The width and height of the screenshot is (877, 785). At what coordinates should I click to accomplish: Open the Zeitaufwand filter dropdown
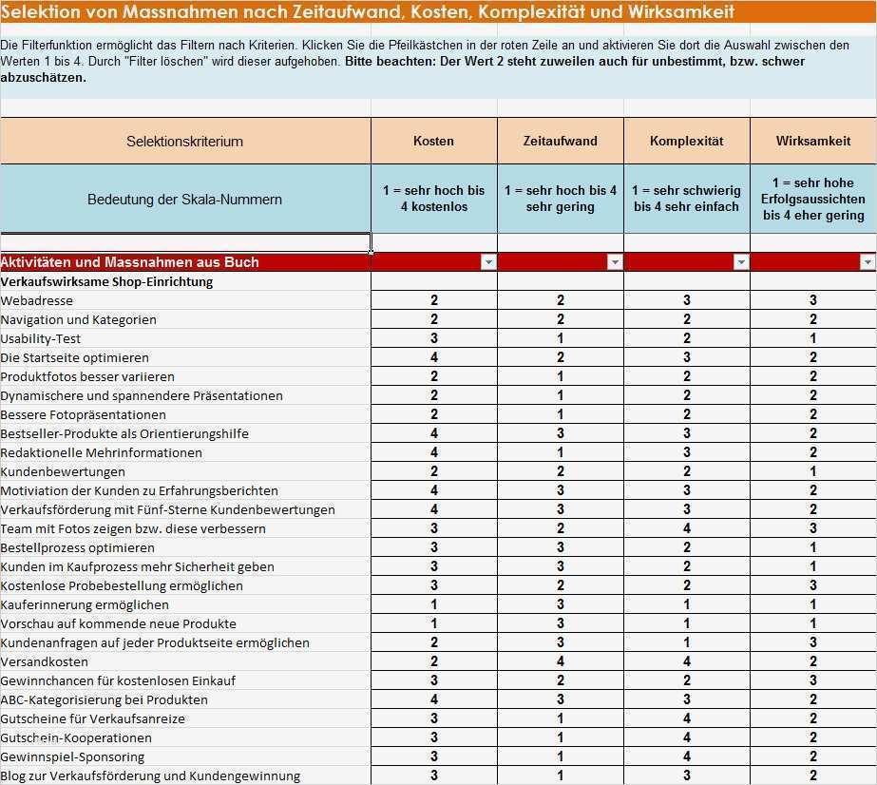point(615,260)
